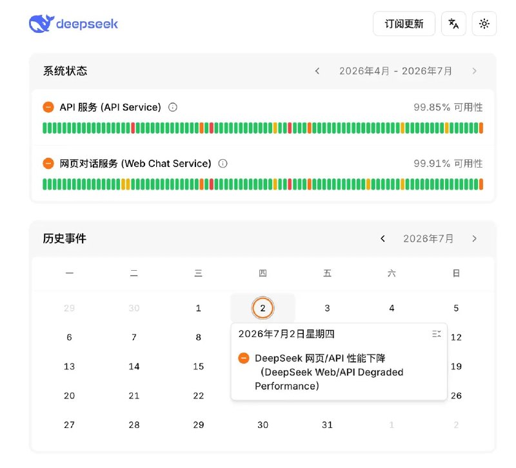Click the 99.91% 可用性 value

[x=448, y=164]
